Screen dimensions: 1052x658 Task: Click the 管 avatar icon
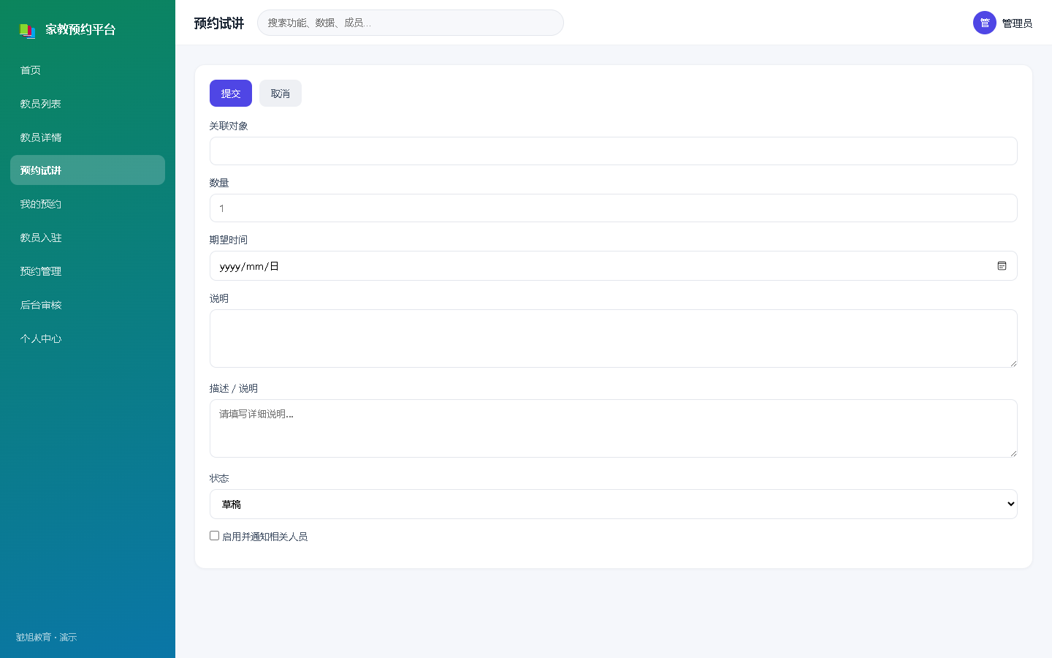(x=984, y=23)
